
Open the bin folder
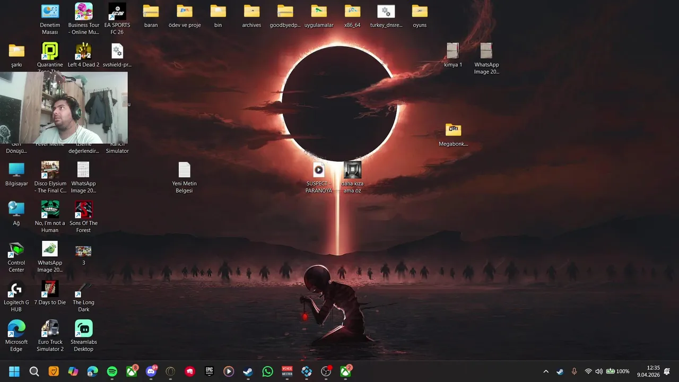pyautogui.click(x=218, y=16)
